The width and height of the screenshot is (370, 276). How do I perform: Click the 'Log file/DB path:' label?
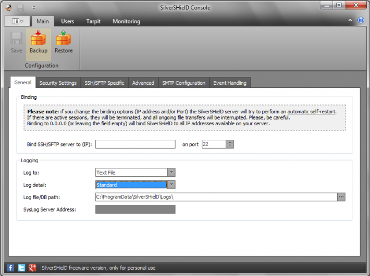(42, 197)
